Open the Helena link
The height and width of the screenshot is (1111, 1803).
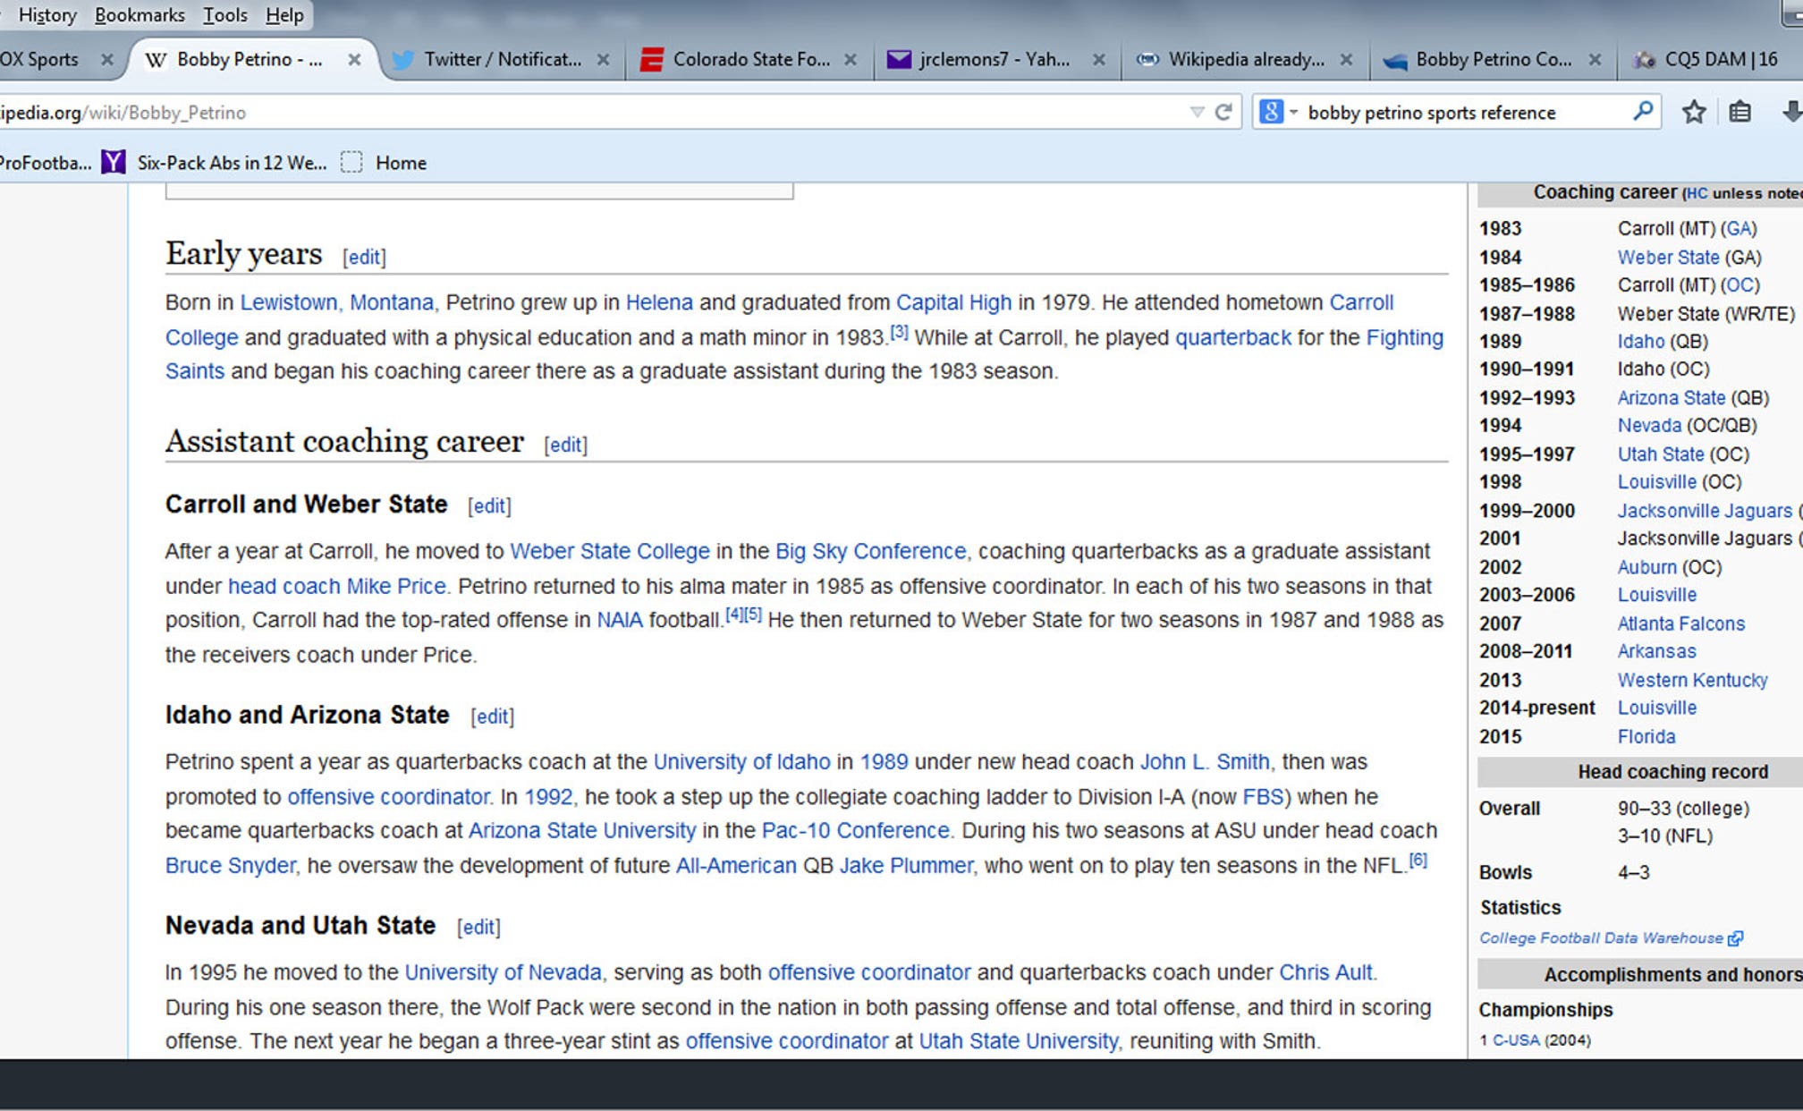pos(659,302)
